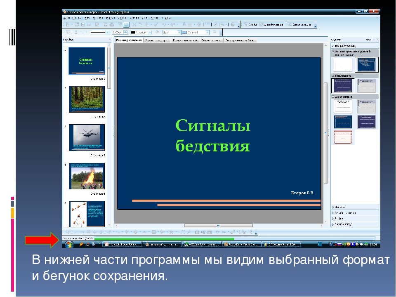The height and width of the screenshot is (297, 396).
Task: Click the green saving progress bar
Action: tap(164, 238)
